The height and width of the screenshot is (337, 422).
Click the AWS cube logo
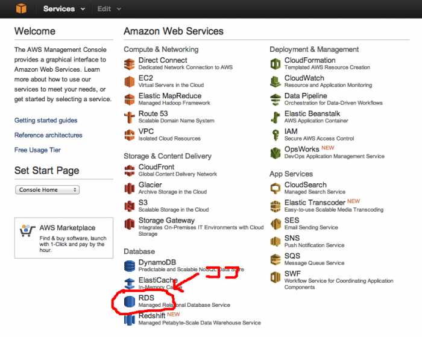[x=21, y=8]
